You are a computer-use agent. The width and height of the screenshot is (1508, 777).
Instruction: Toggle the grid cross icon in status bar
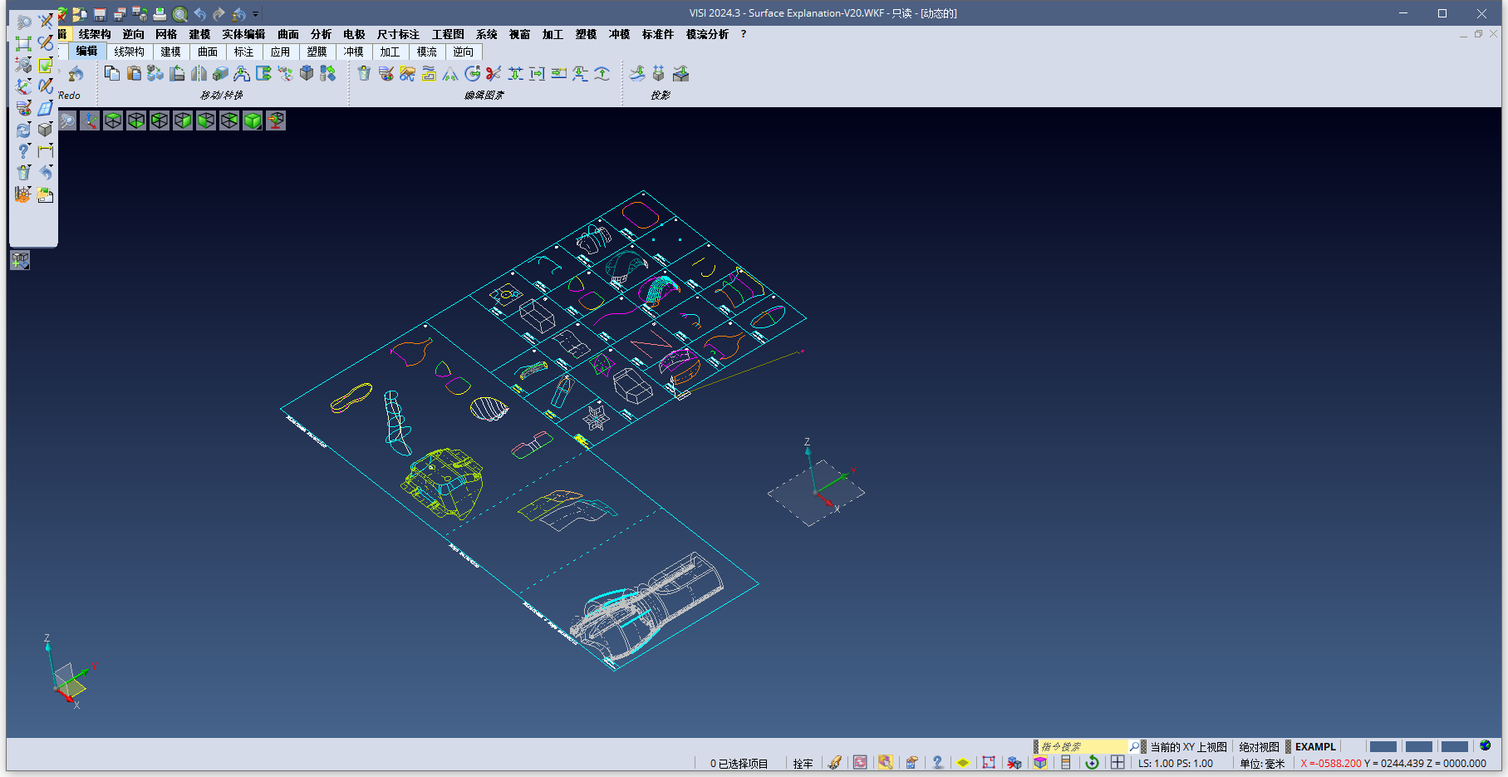(1117, 763)
